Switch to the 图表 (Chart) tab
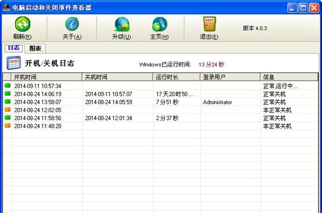Screen dimensions: 322x213 click(35, 49)
